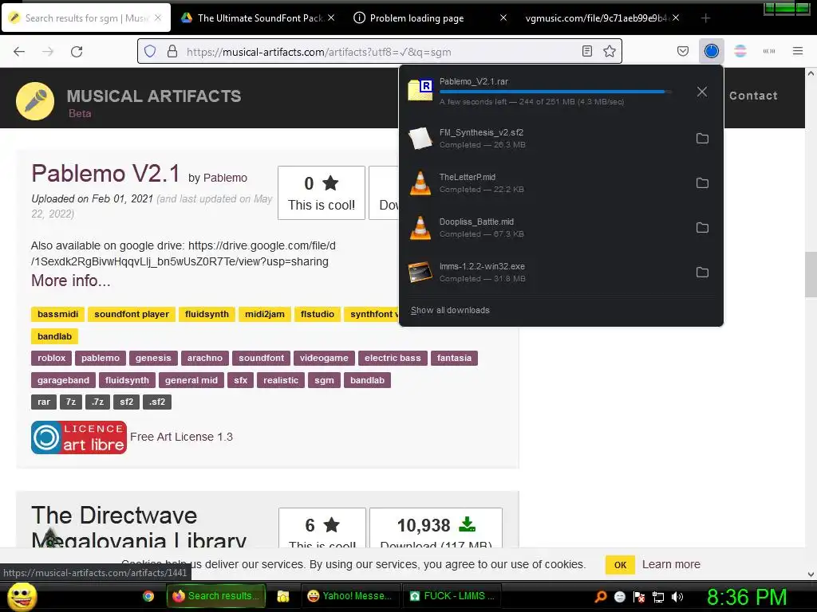Select the midi2jam tag
The image size is (817, 612).
coord(265,314)
